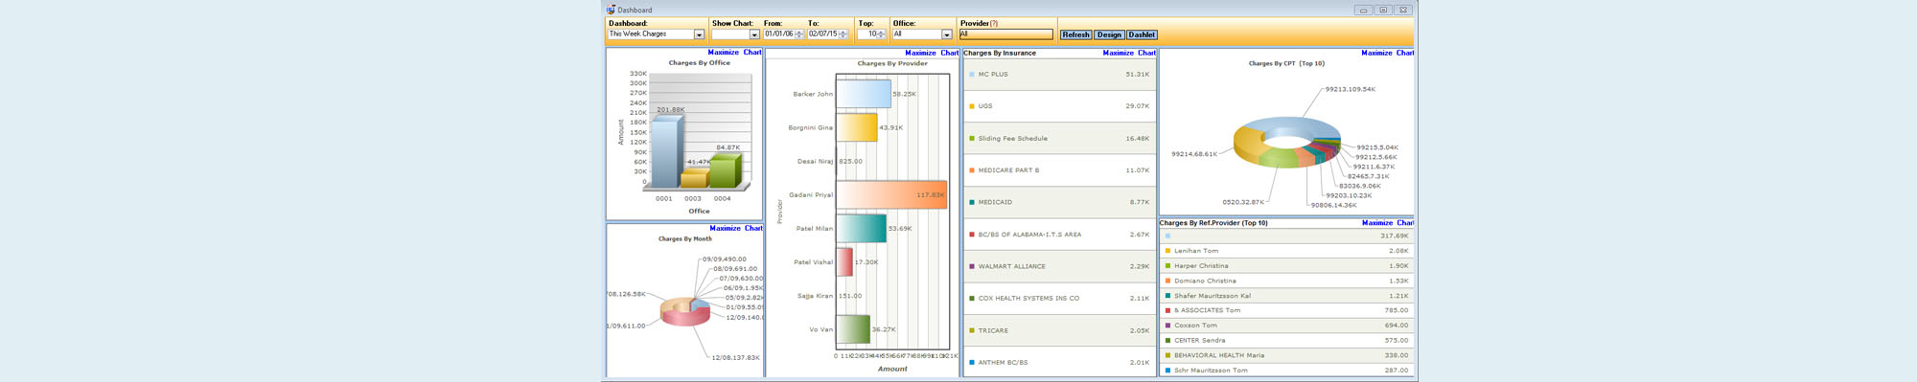Click the Borgnini Gina 43.91K bar
The width and height of the screenshot is (1917, 382).
pyautogui.click(x=857, y=127)
